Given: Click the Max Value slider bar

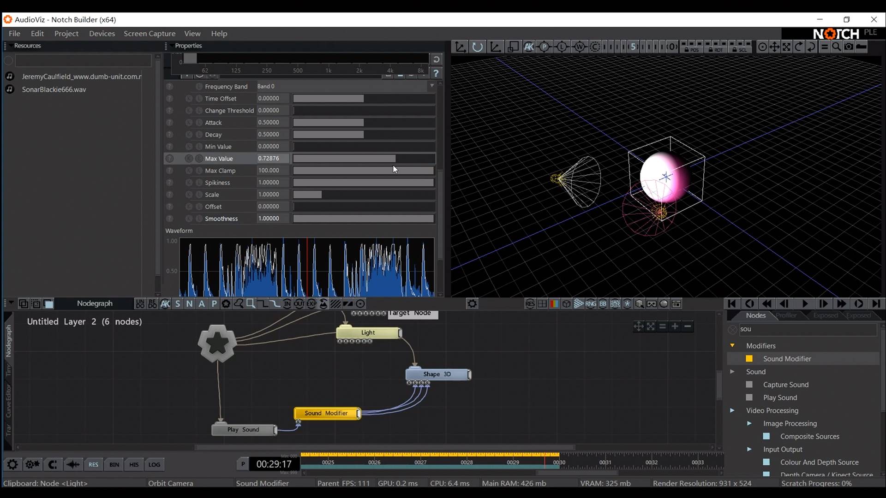Looking at the screenshot, I should pyautogui.click(x=364, y=159).
